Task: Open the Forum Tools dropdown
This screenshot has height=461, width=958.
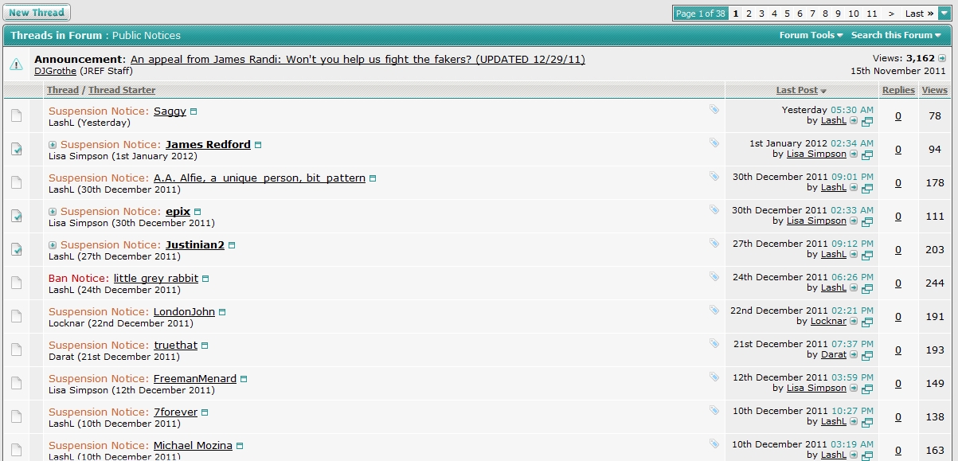Action: coord(810,35)
